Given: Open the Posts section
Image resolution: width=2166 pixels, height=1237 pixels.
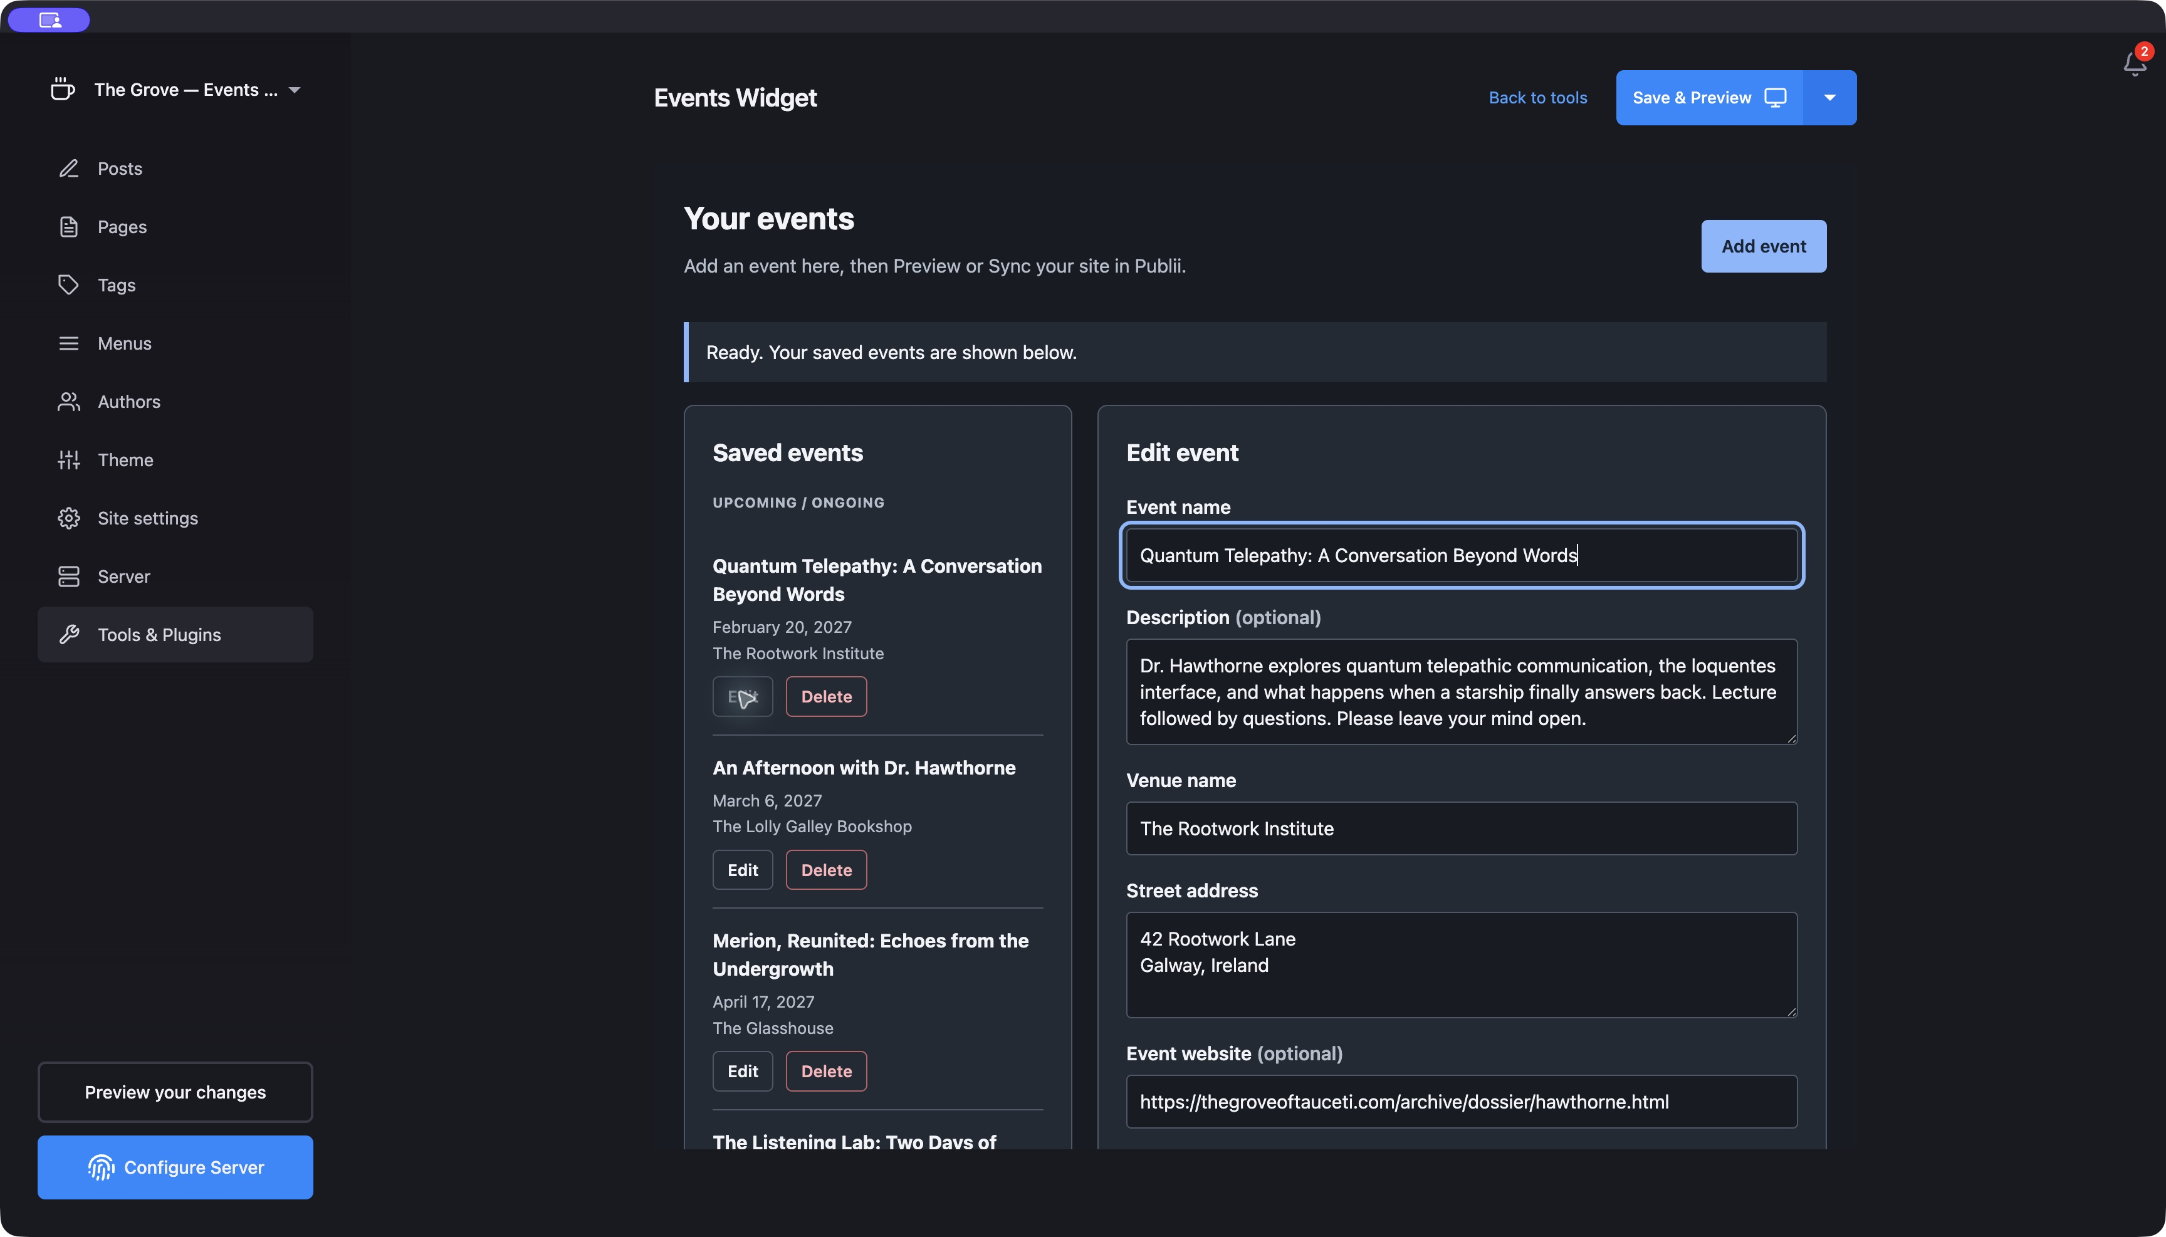Looking at the screenshot, I should click(x=175, y=168).
